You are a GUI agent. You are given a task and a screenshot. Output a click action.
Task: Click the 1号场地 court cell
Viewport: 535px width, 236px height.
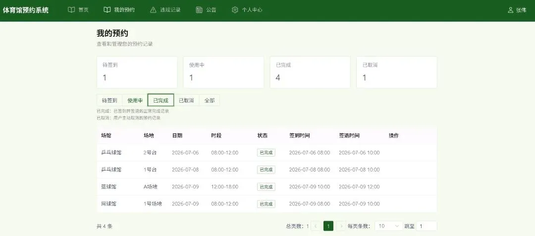[153, 204]
